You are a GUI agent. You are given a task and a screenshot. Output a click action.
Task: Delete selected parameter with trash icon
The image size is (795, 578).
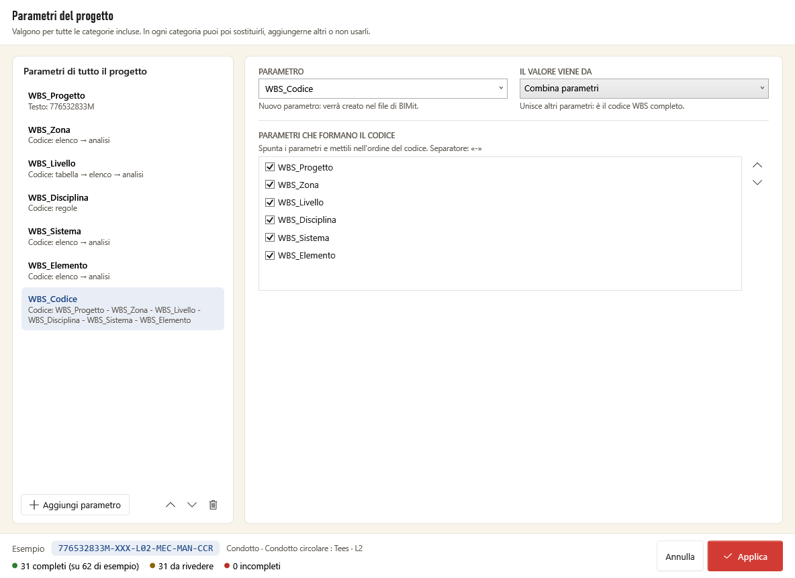click(214, 505)
